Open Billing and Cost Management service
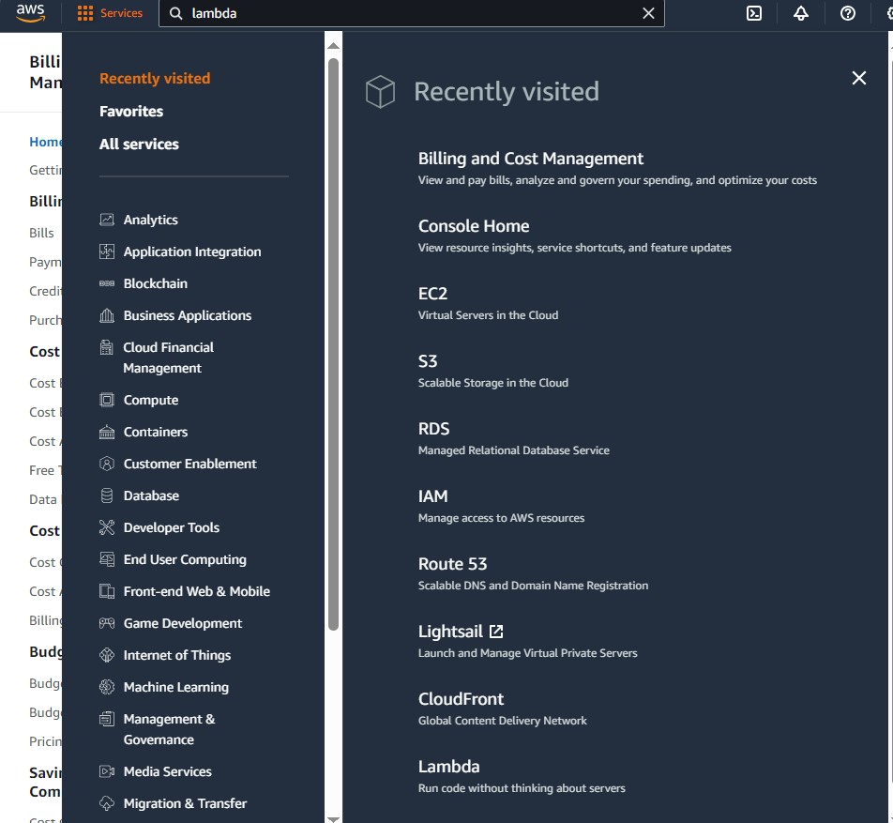 [530, 158]
